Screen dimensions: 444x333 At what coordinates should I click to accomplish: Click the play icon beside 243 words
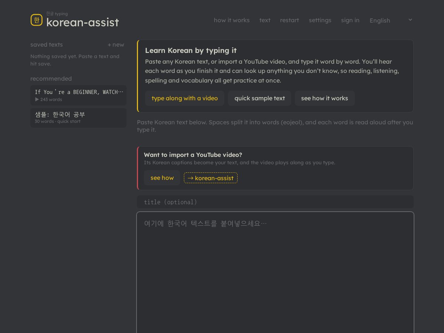(37, 100)
